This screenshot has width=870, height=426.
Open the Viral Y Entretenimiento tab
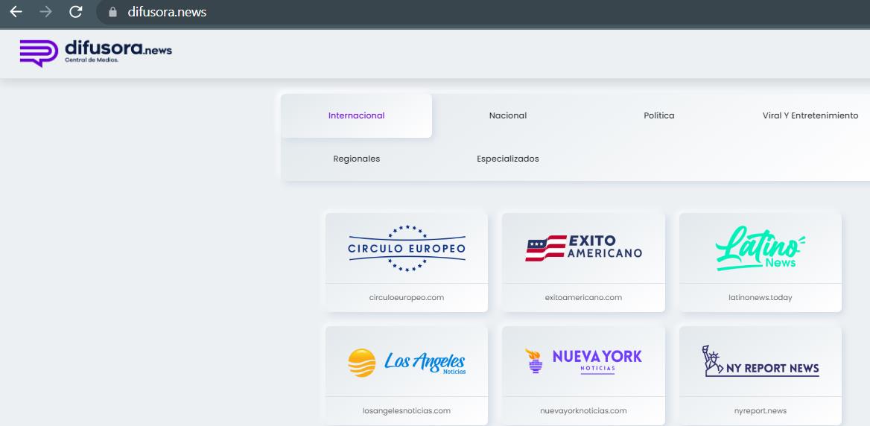(x=810, y=115)
